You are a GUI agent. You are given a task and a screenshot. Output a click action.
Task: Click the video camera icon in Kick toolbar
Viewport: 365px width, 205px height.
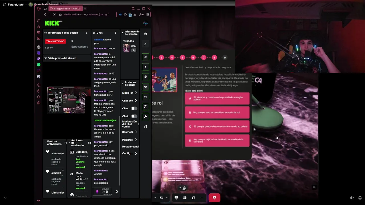(145, 107)
